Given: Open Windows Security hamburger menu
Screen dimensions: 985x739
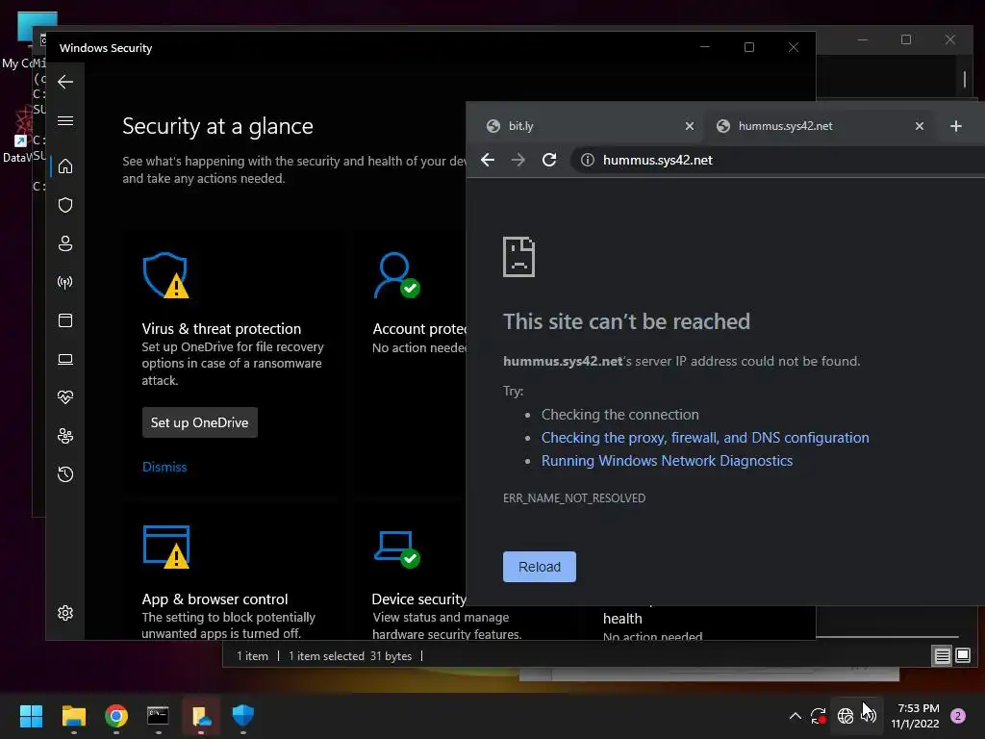Looking at the screenshot, I should click(65, 120).
